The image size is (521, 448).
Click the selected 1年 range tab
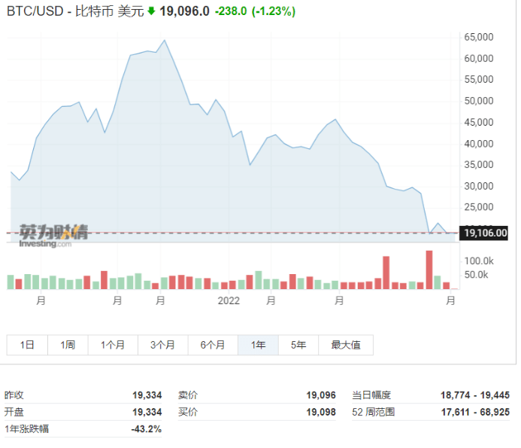(259, 345)
